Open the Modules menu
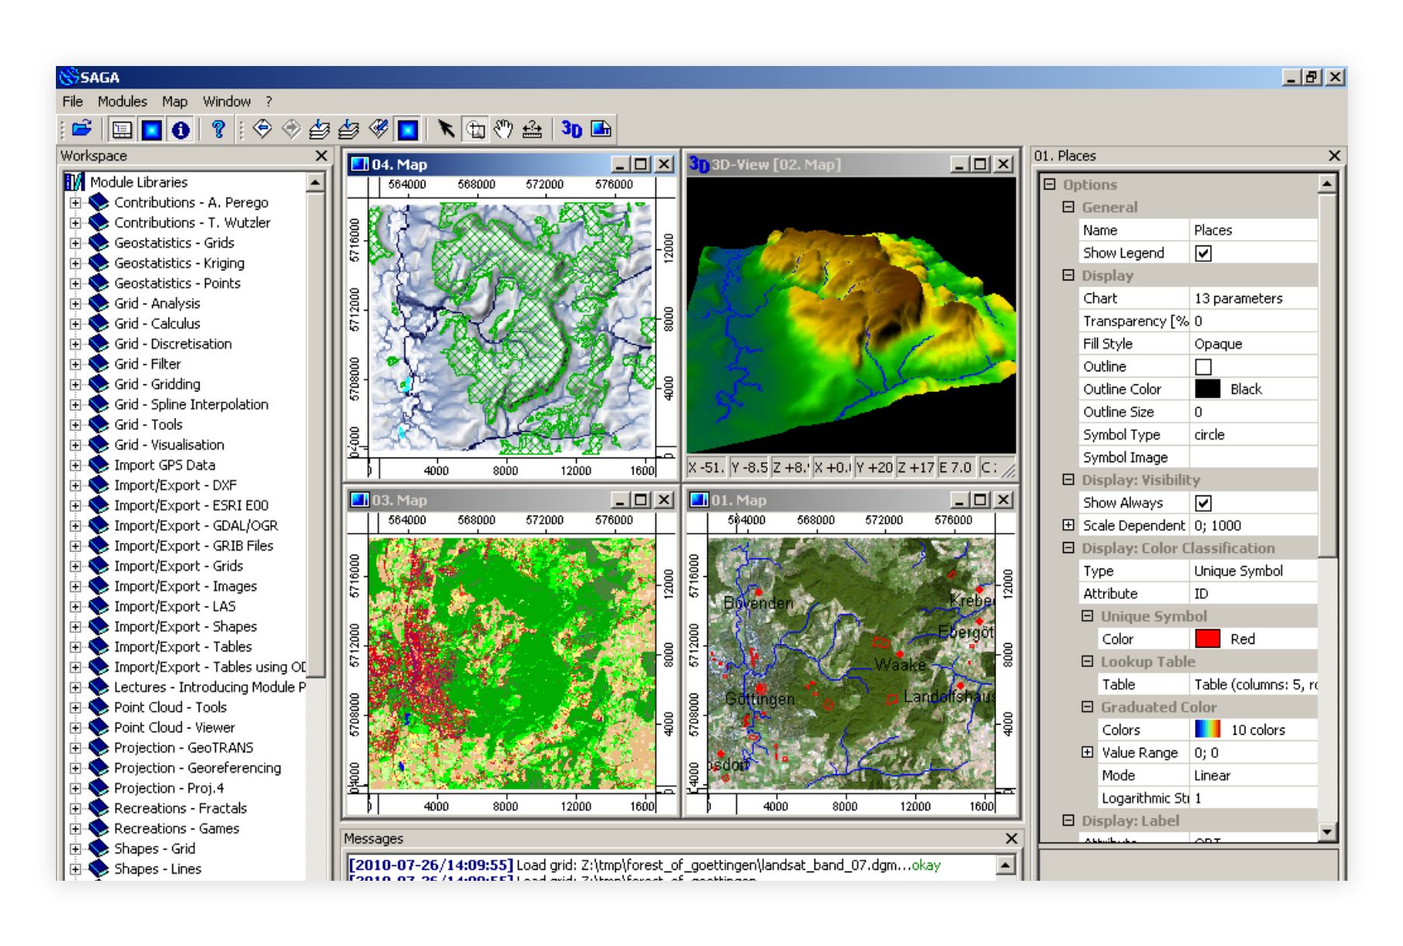This screenshot has height=946, width=1403. 123,101
